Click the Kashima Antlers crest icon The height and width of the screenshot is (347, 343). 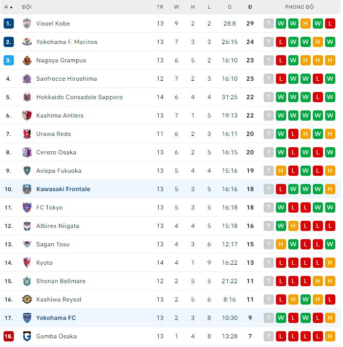[x=27, y=115]
